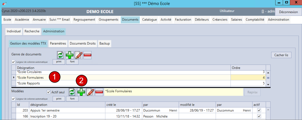This screenshot has width=302, height=120.
Task: Open the Facturation tab
Action: pyautogui.click(x=183, y=20)
